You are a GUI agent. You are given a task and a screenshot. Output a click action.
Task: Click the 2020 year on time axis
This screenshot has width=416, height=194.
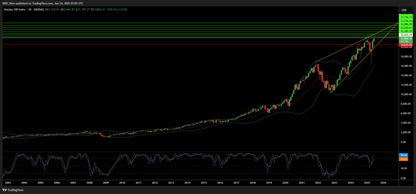pos(286,183)
